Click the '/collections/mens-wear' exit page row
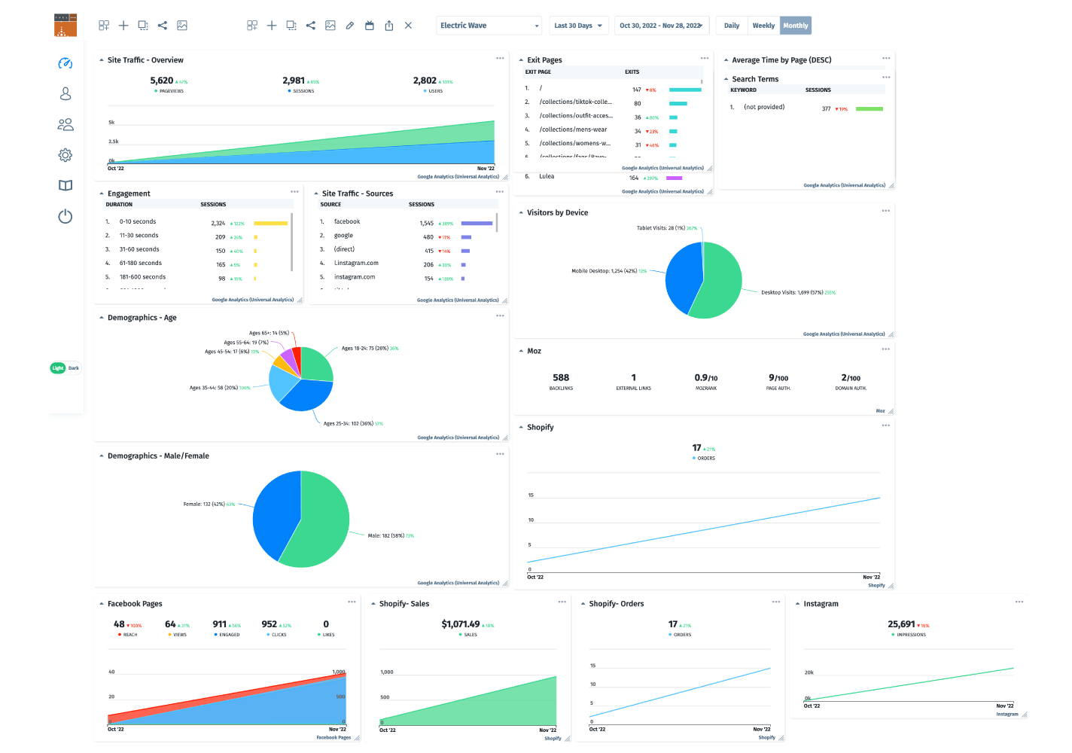Viewport: 1072px width, 753px height. tap(613, 130)
